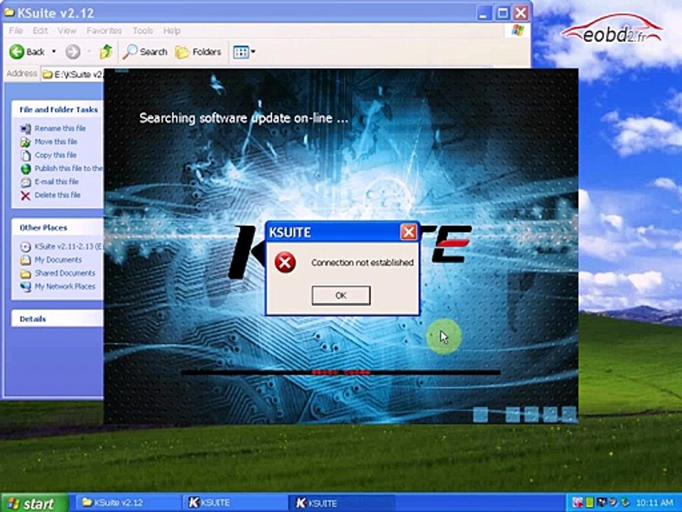
Task: Open the Edit menu
Action: coord(40,31)
